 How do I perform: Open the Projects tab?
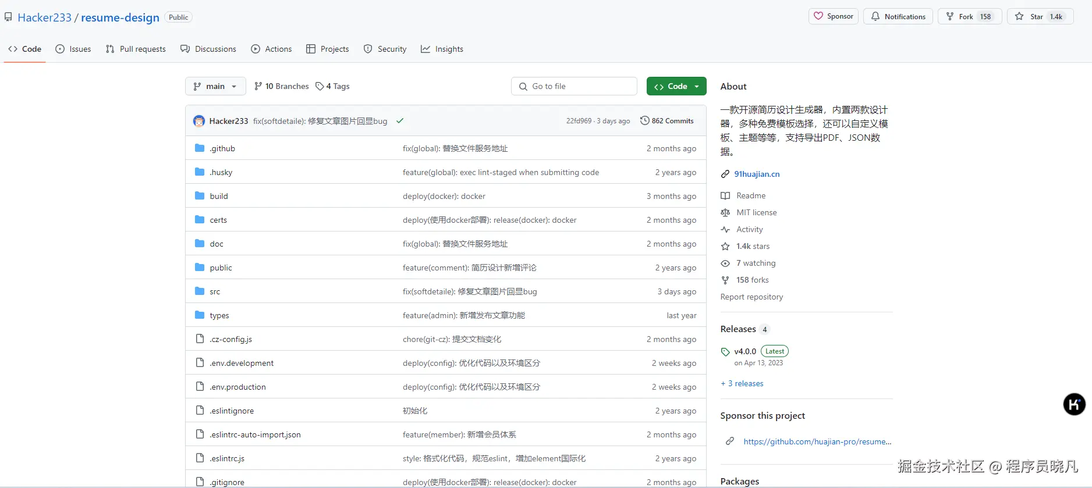point(328,49)
